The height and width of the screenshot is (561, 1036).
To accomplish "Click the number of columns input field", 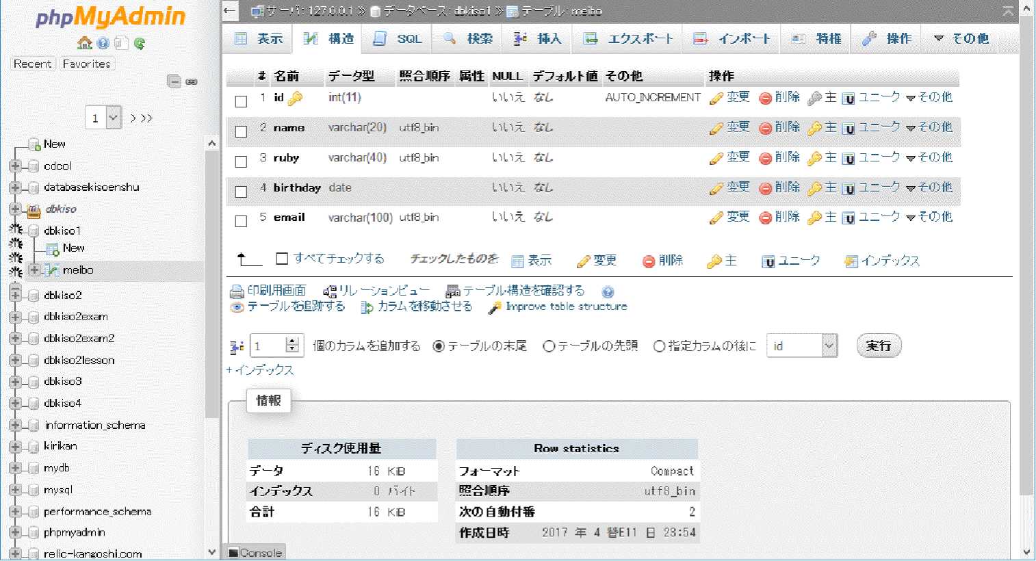I will tap(268, 346).
